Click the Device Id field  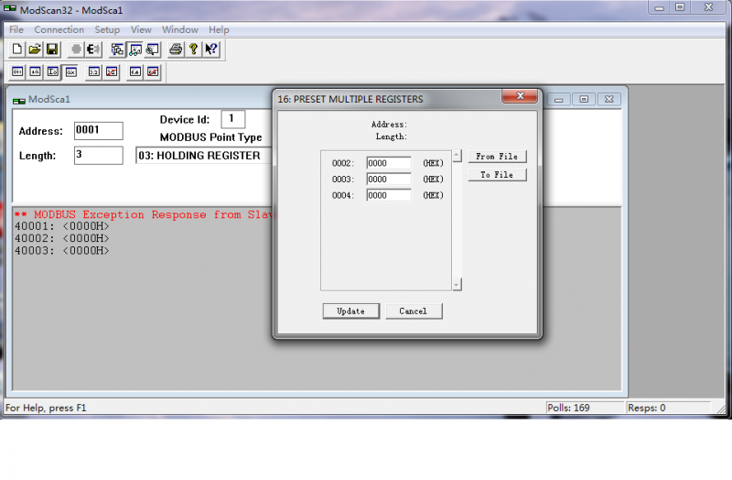coord(233,119)
